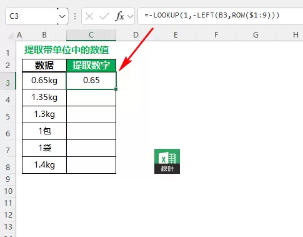Image resolution: width=303 pixels, height=237 pixels.
Task: Select row 9 header
Action: click(x=7, y=179)
